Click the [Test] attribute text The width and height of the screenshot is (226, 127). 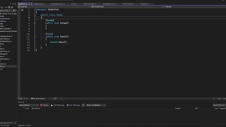(x=49, y=34)
